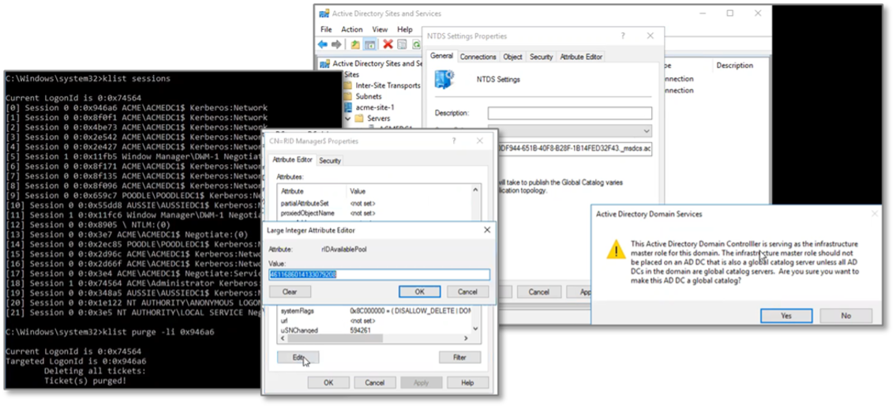Select the systemFlags attribute row
Image resolution: width=896 pixels, height=409 pixels.
click(376, 311)
